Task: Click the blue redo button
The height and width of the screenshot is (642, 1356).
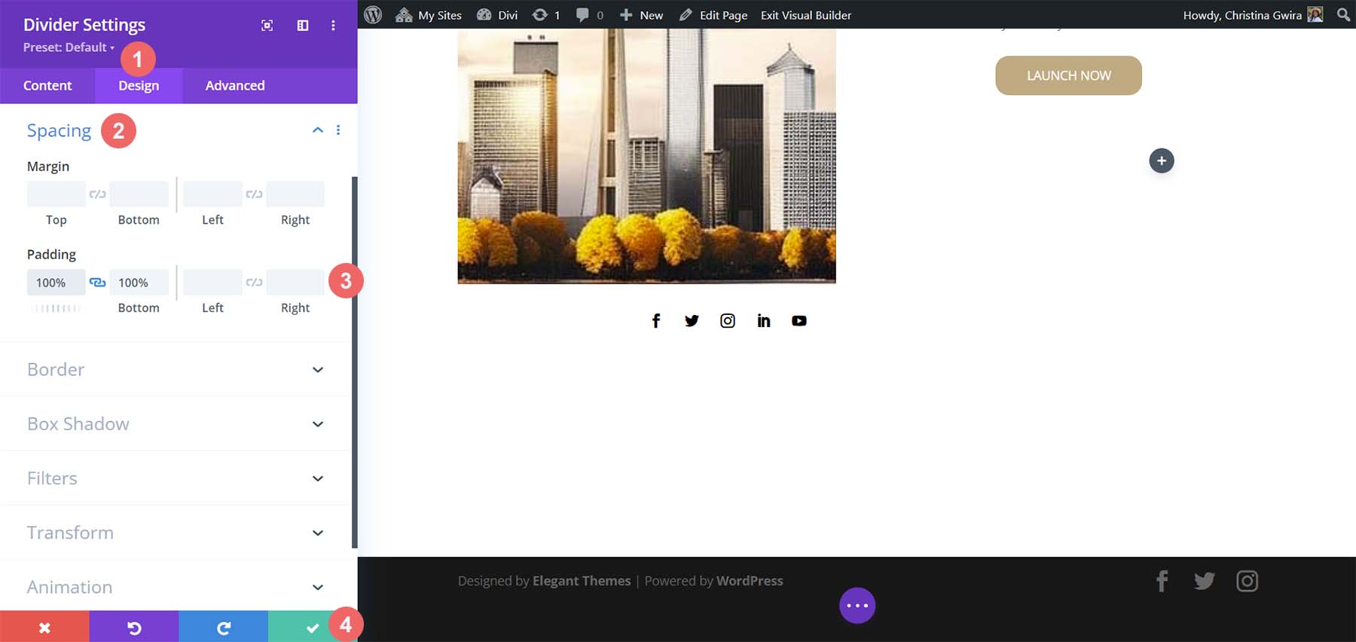Action: pyautogui.click(x=223, y=627)
